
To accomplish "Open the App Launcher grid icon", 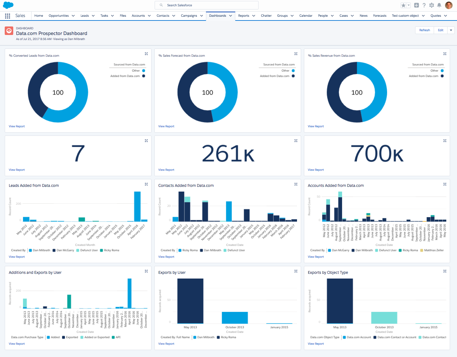I will coord(8,16).
